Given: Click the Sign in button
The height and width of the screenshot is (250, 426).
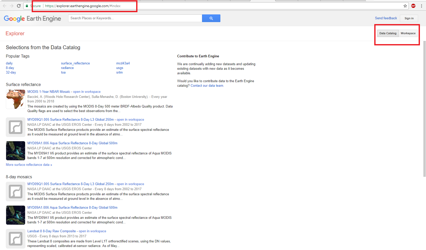Looking at the screenshot, I should [x=409, y=18].
